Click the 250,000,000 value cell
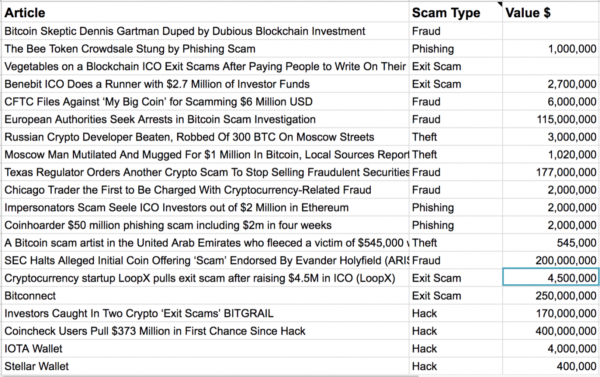 coord(550,296)
